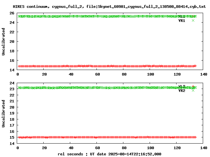Click the XL2 legend label in bottom plot
This screenshot has width=210, height=157.
tap(181, 86)
